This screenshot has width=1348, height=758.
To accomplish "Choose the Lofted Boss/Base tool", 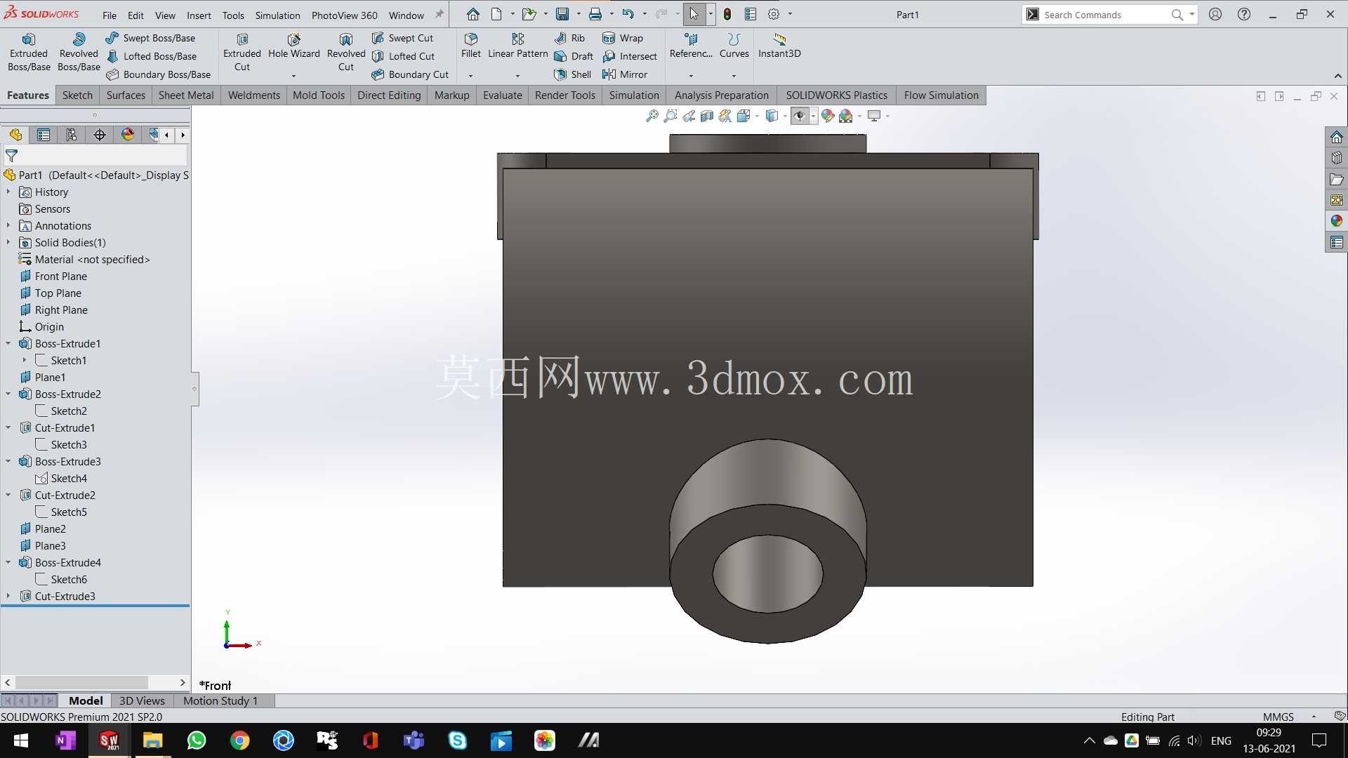I will tap(151, 56).
